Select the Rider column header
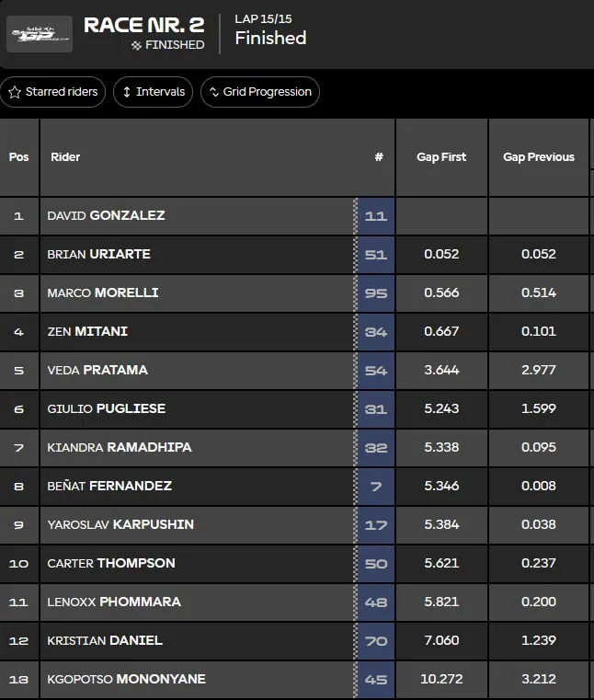594x700 pixels. click(x=65, y=157)
